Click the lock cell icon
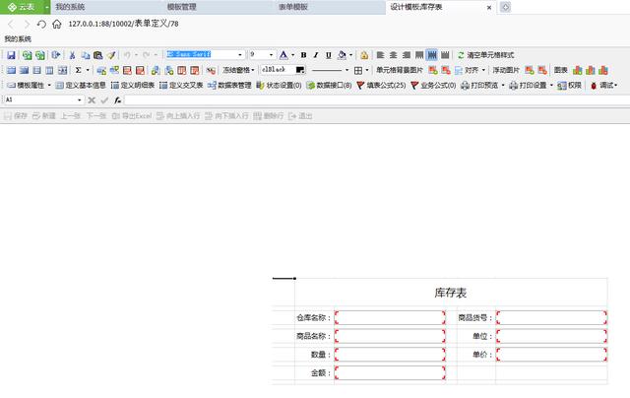The width and height of the screenshot is (630, 398). (x=364, y=55)
